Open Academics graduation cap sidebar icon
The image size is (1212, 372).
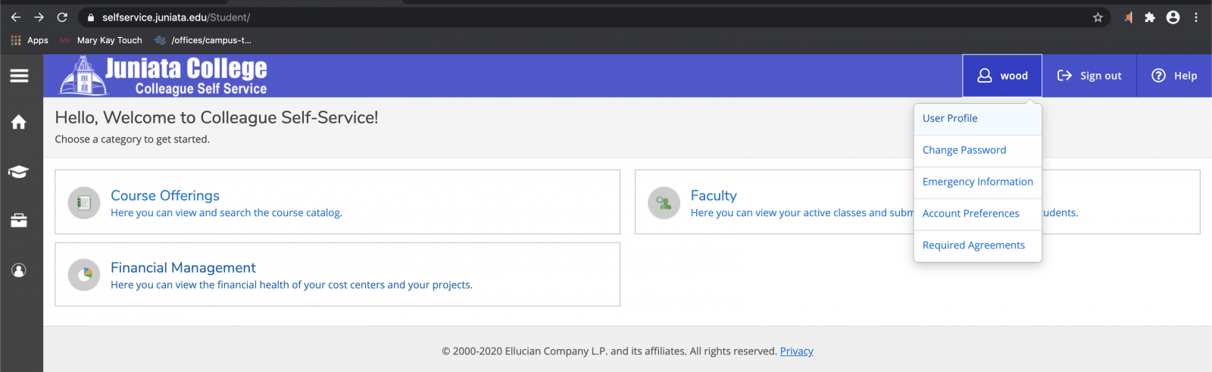click(19, 171)
